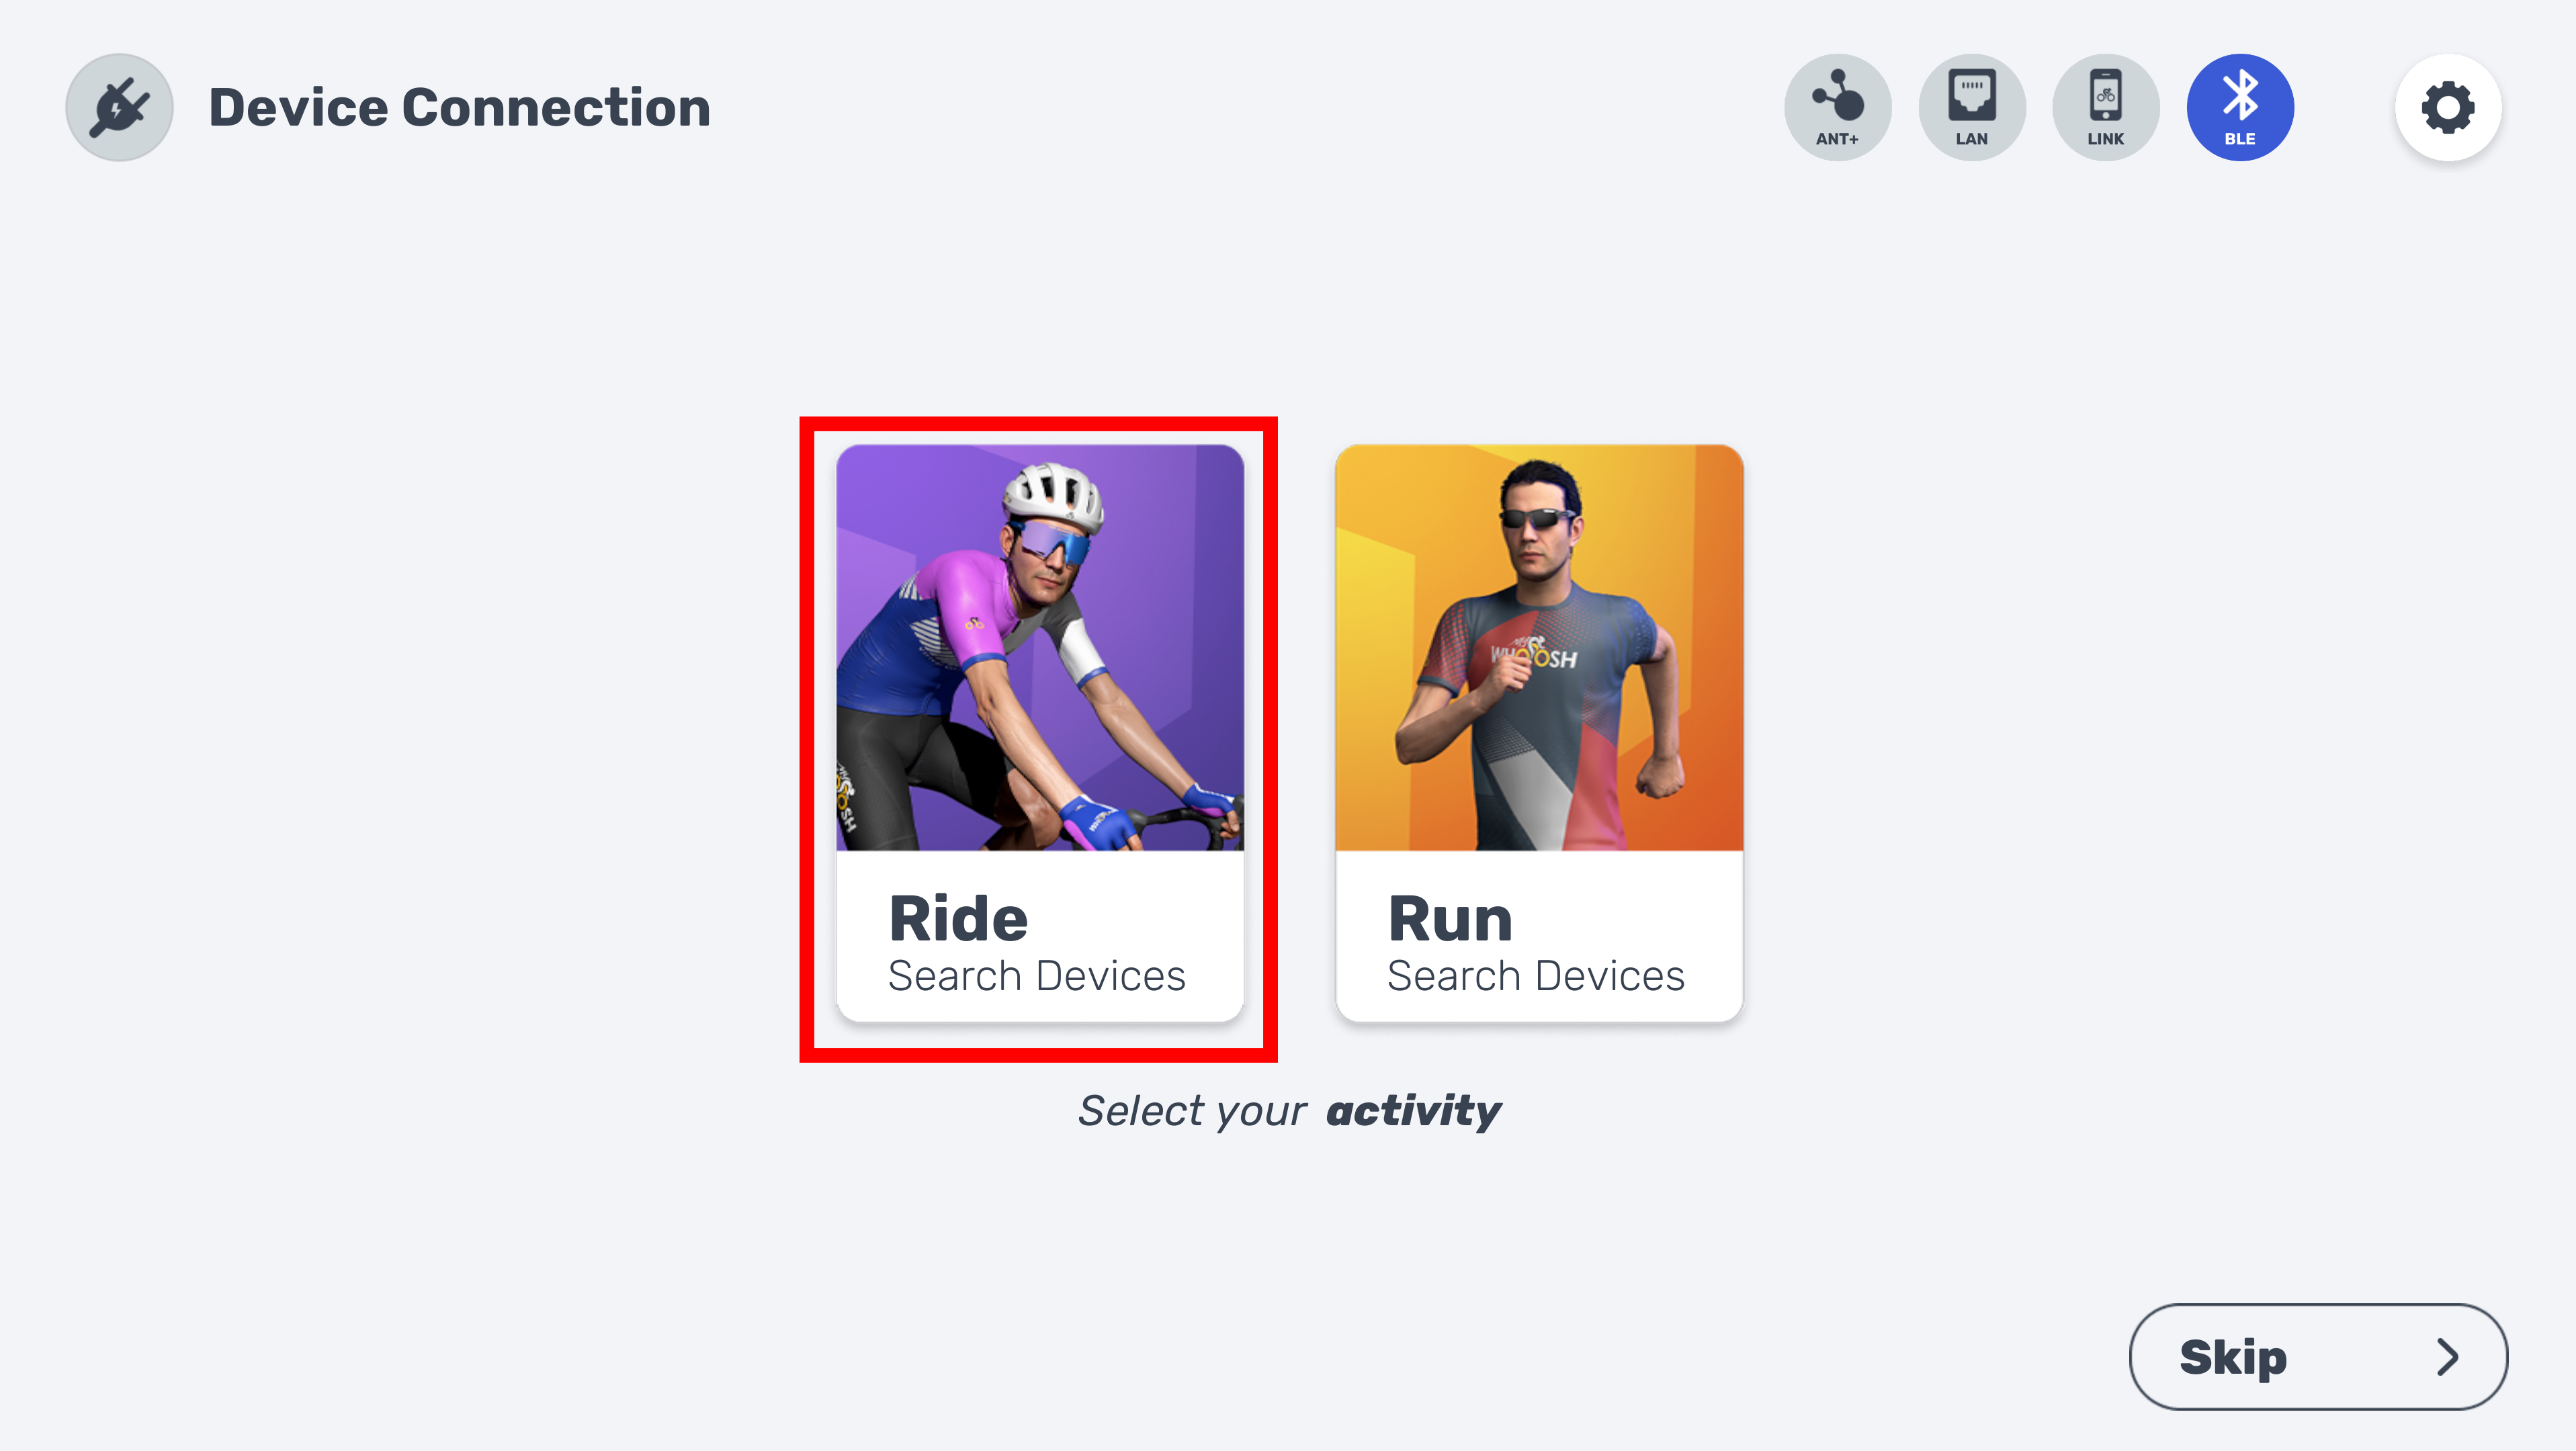Click Search Devices under Run

(1535, 975)
